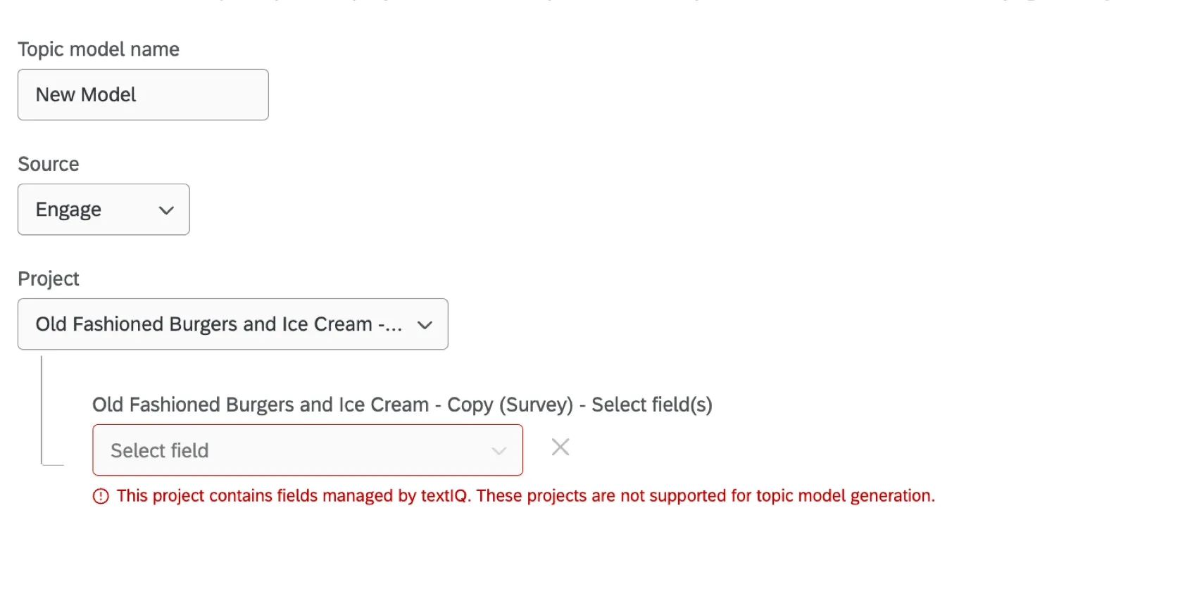Click the remove icon next to Select field
Image resolution: width=1197 pixels, height=598 pixels.
pyautogui.click(x=560, y=447)
